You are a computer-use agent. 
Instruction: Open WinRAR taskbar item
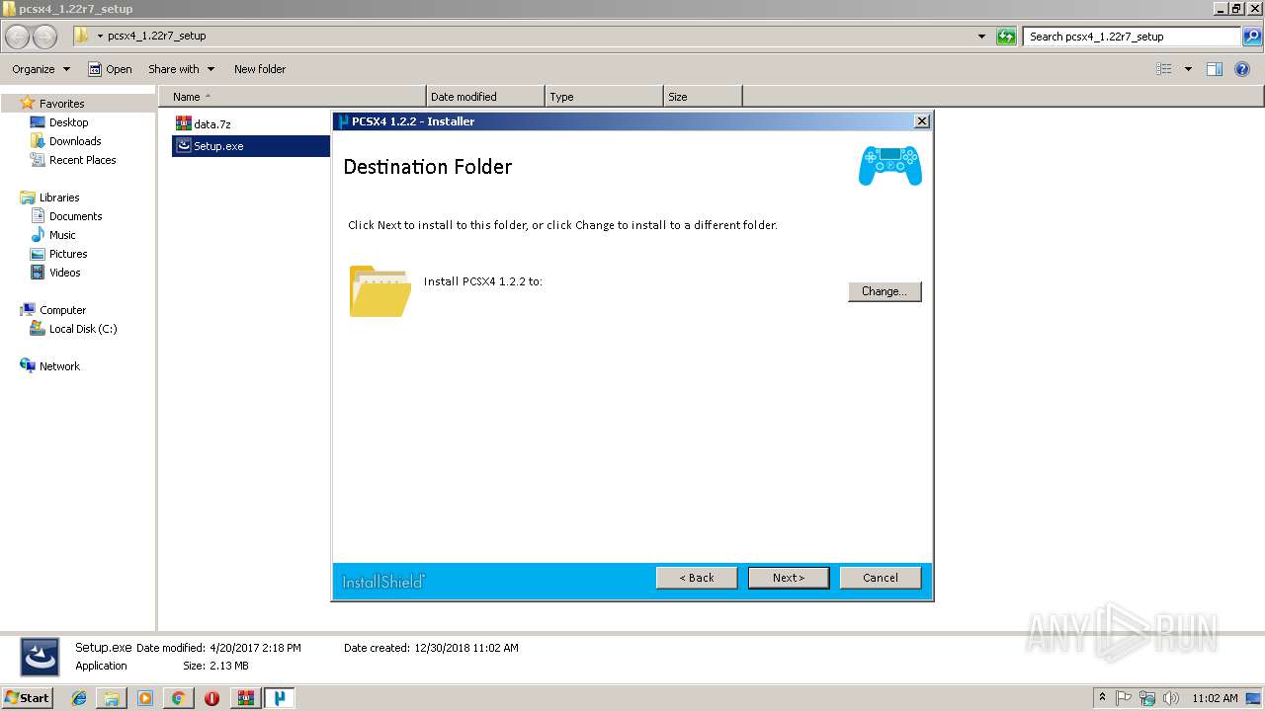coord(245,698)
